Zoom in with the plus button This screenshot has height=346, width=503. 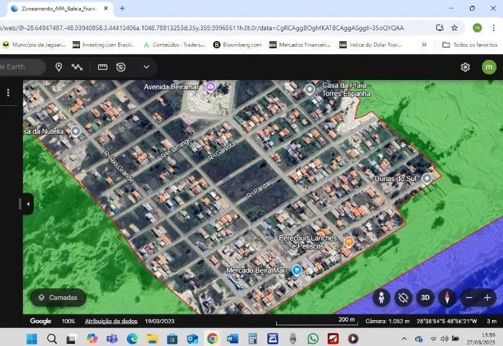click(487, 298)
